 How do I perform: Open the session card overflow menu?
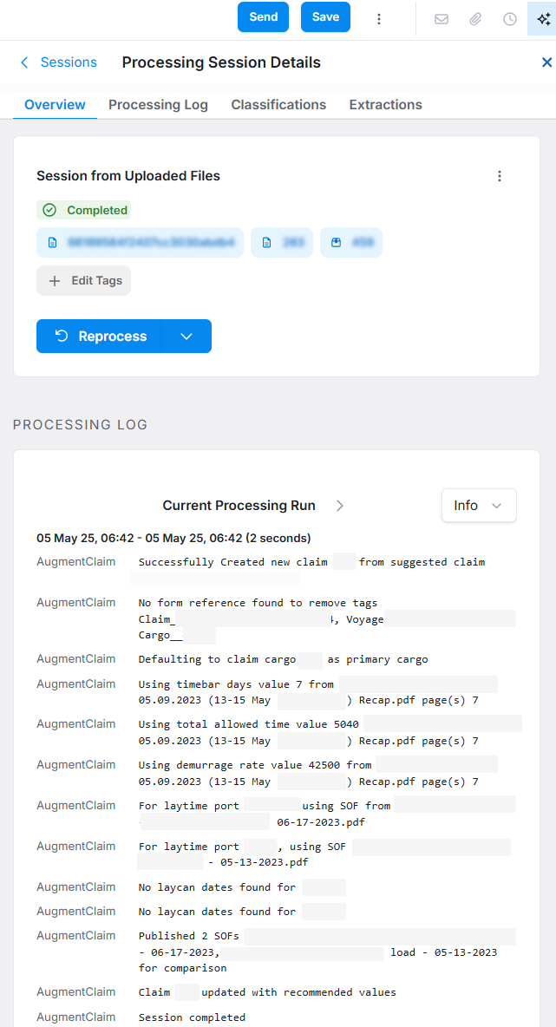pyautogui.click(x=500, y=175)
